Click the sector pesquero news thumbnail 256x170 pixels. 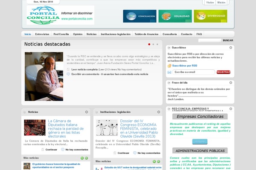[27, 166]
